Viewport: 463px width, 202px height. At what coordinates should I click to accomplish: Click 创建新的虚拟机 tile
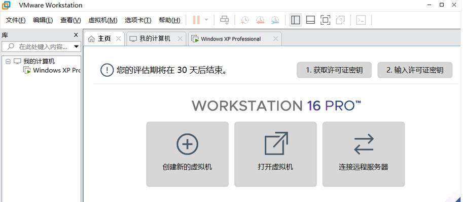pos(187,154)
